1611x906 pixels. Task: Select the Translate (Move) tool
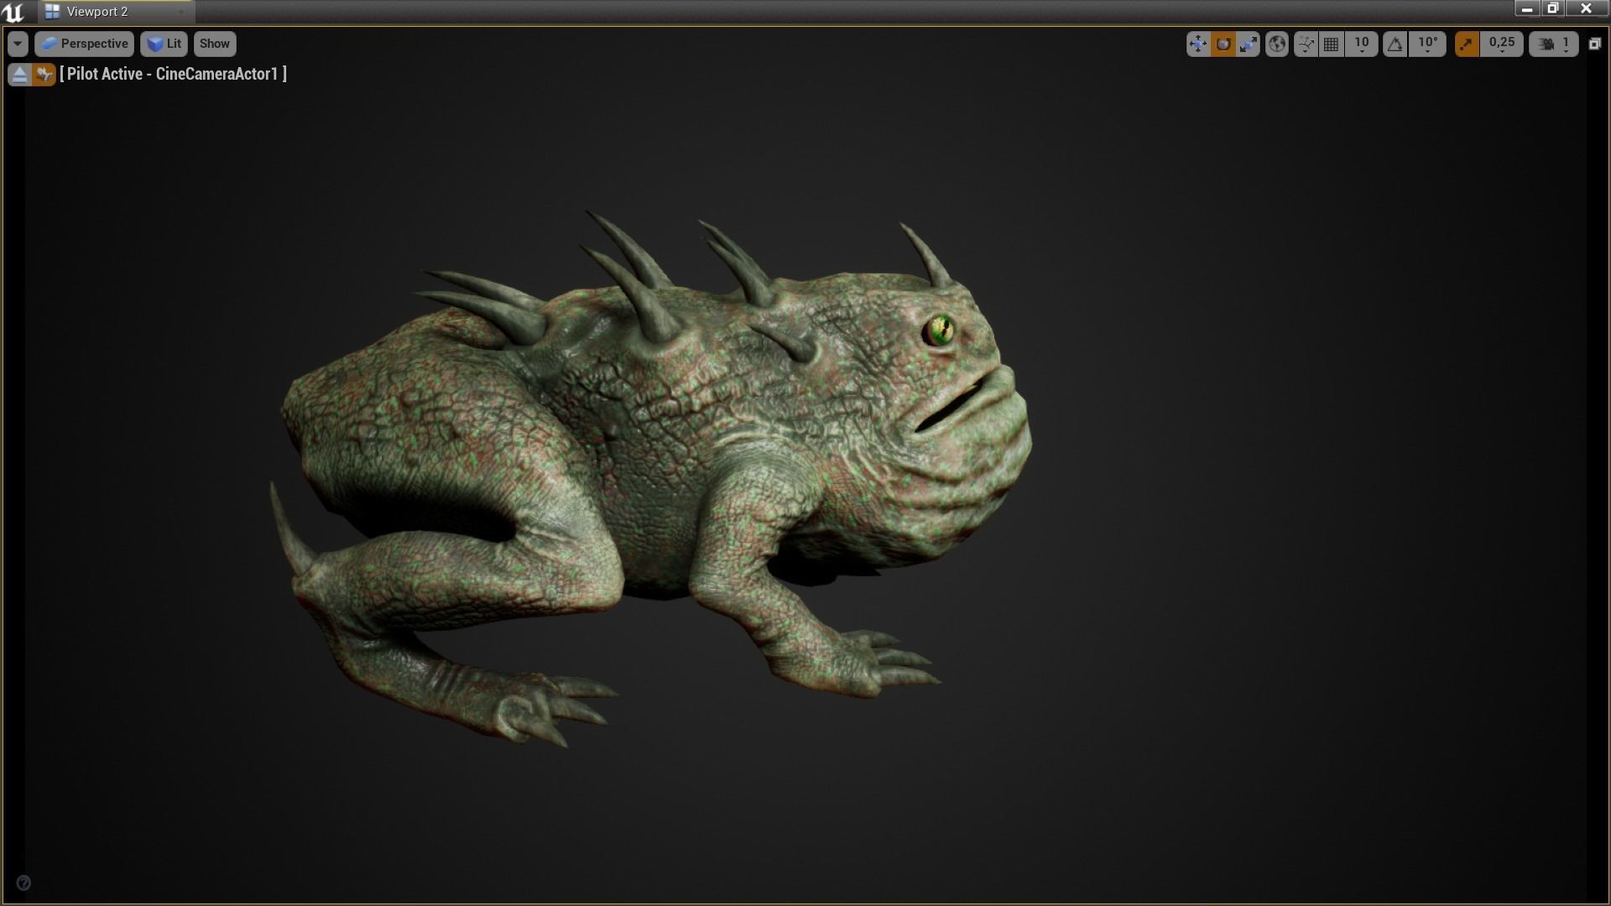point(1198,44)
